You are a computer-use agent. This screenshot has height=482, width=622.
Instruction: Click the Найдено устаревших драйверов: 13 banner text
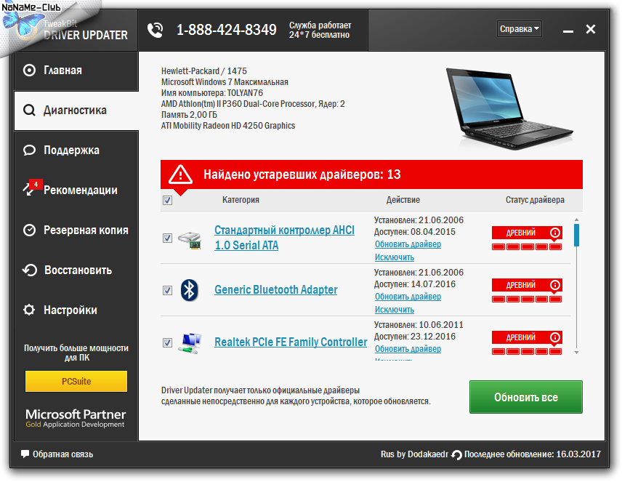click(302, 174)
